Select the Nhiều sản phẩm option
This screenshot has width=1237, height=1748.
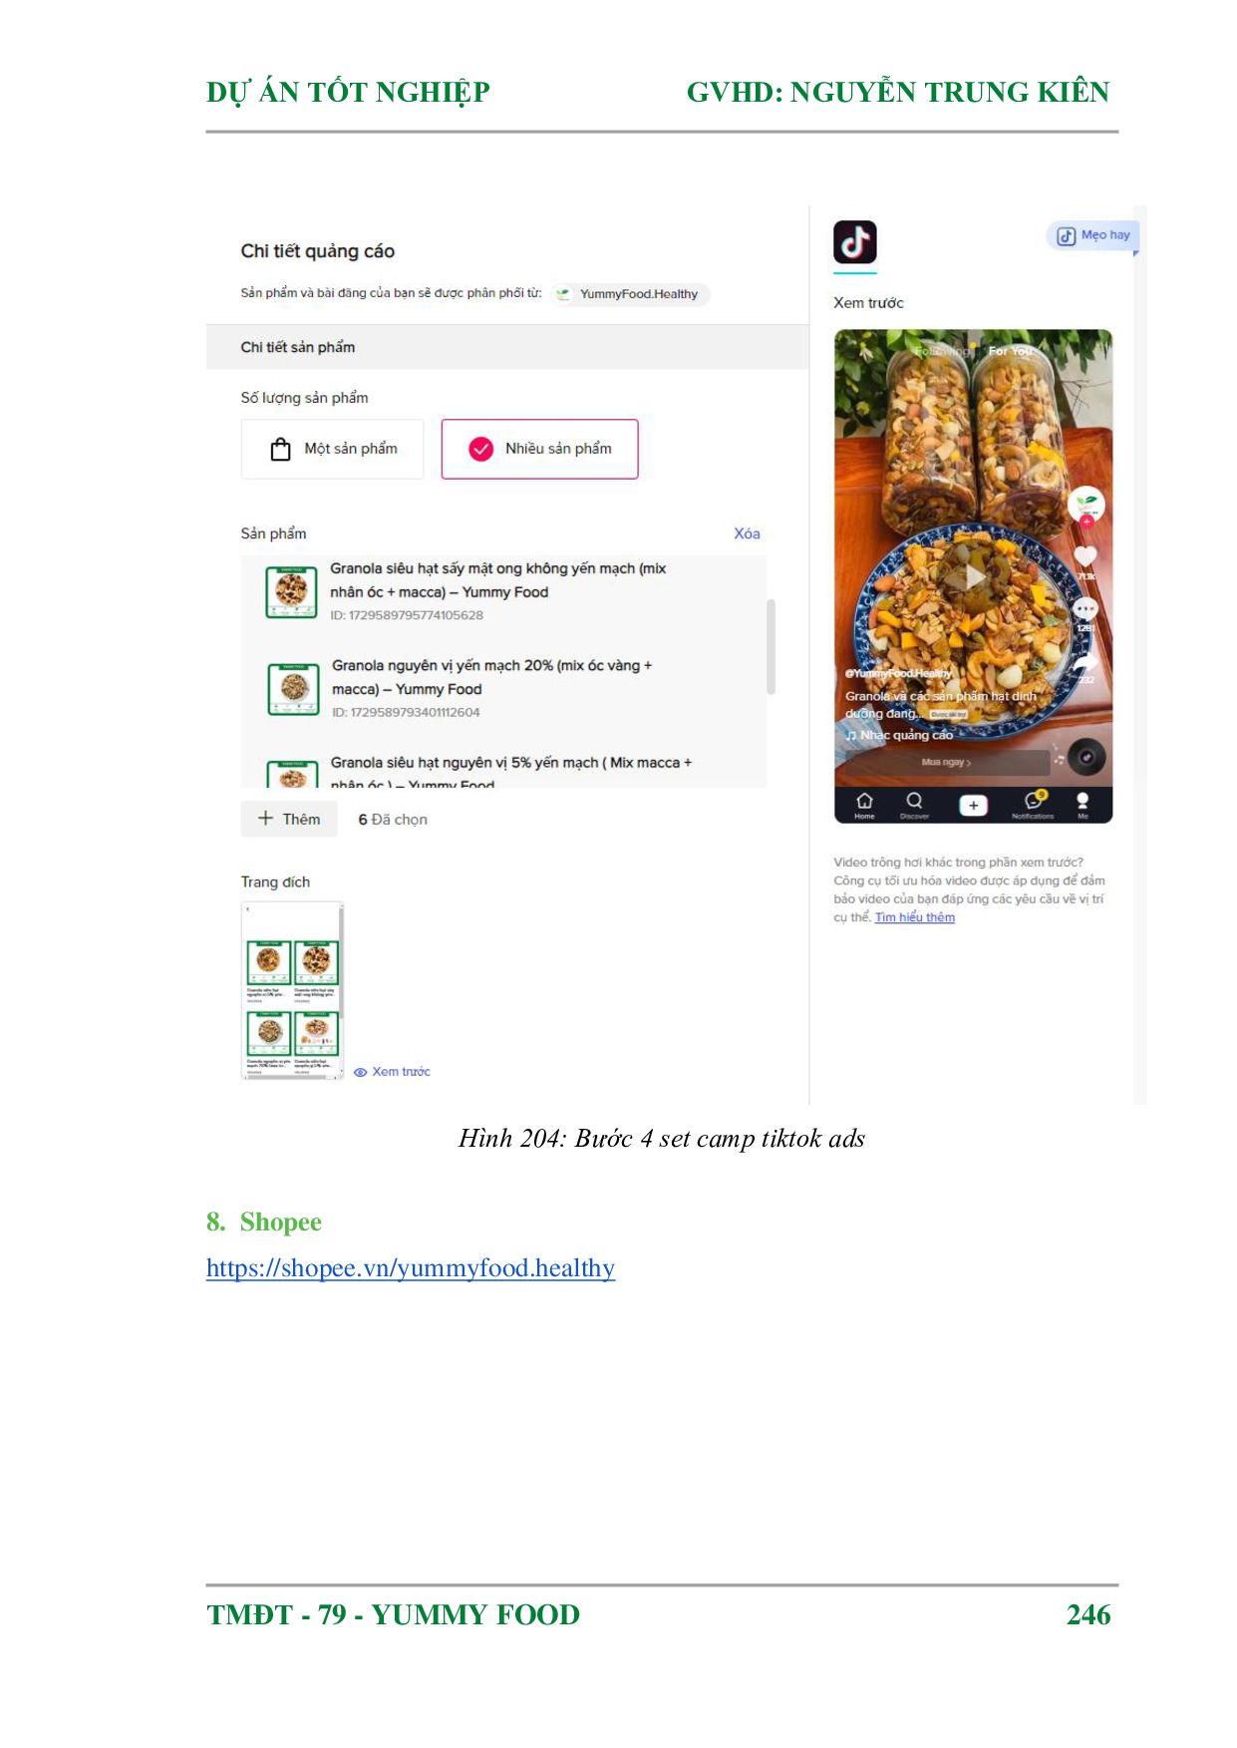[539, 449]
